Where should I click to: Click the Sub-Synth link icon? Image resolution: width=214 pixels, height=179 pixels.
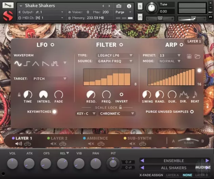tap(143, 144)
